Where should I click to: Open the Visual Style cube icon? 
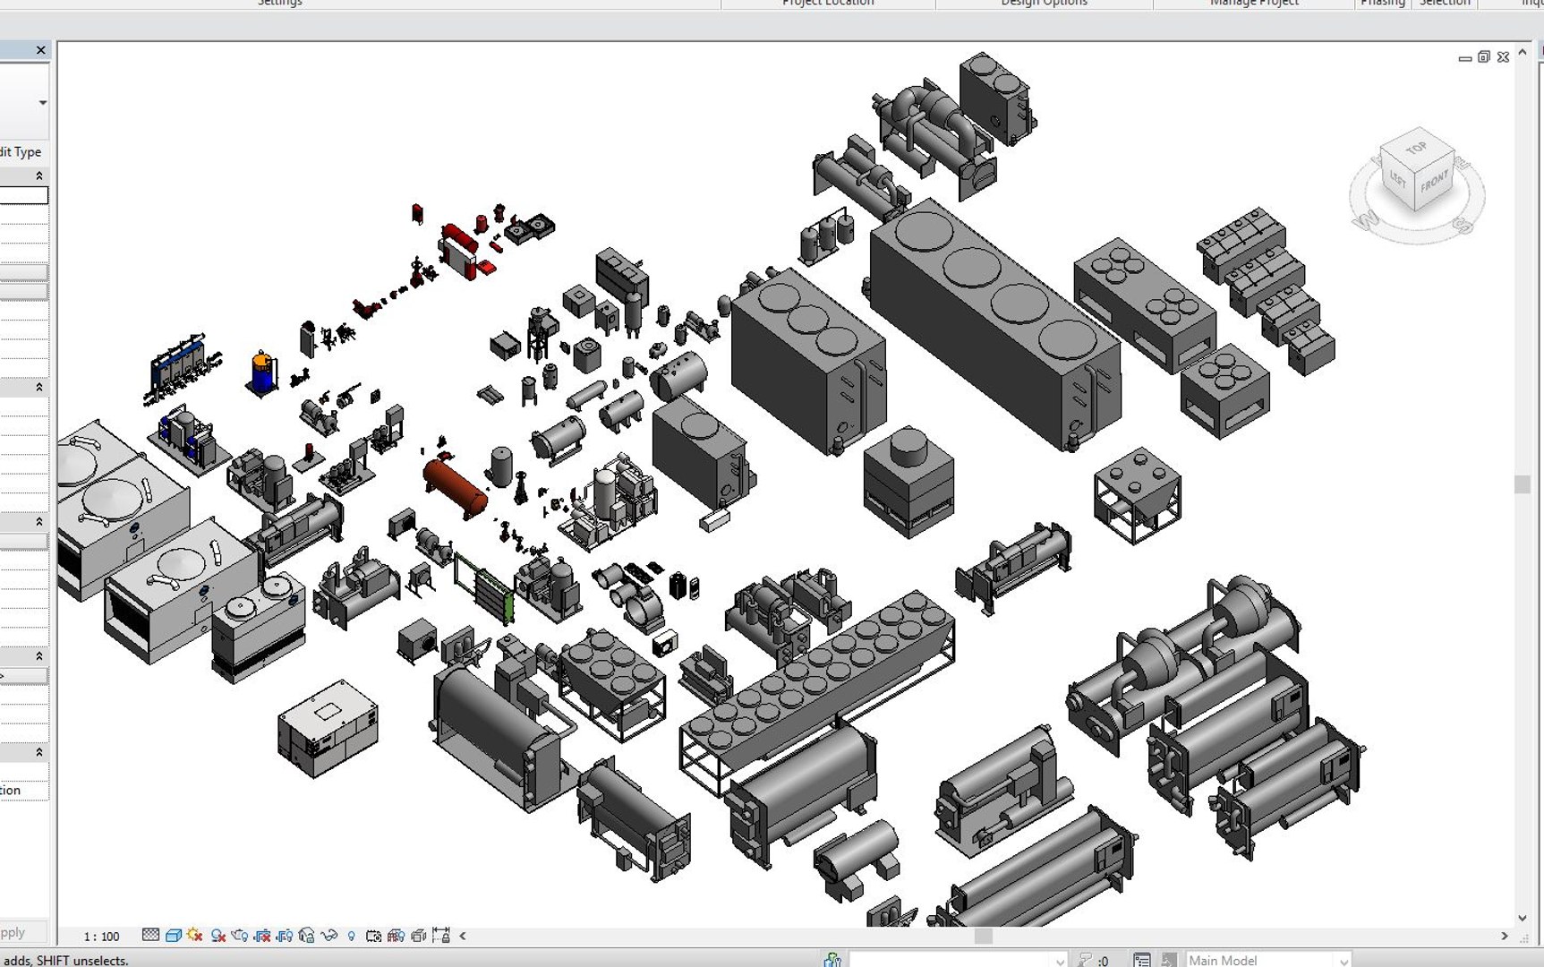pyautogui.click(x=173, y=936)
